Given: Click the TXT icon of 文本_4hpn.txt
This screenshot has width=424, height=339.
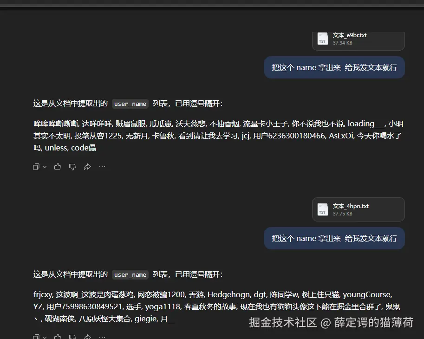Looking at the screenshot, I should (323, 209).
